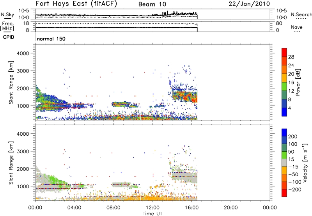This screenshot has height=216, width=312.
Task: Click the '08:00' time axis tick label
Action: click(x=113, y=208)
